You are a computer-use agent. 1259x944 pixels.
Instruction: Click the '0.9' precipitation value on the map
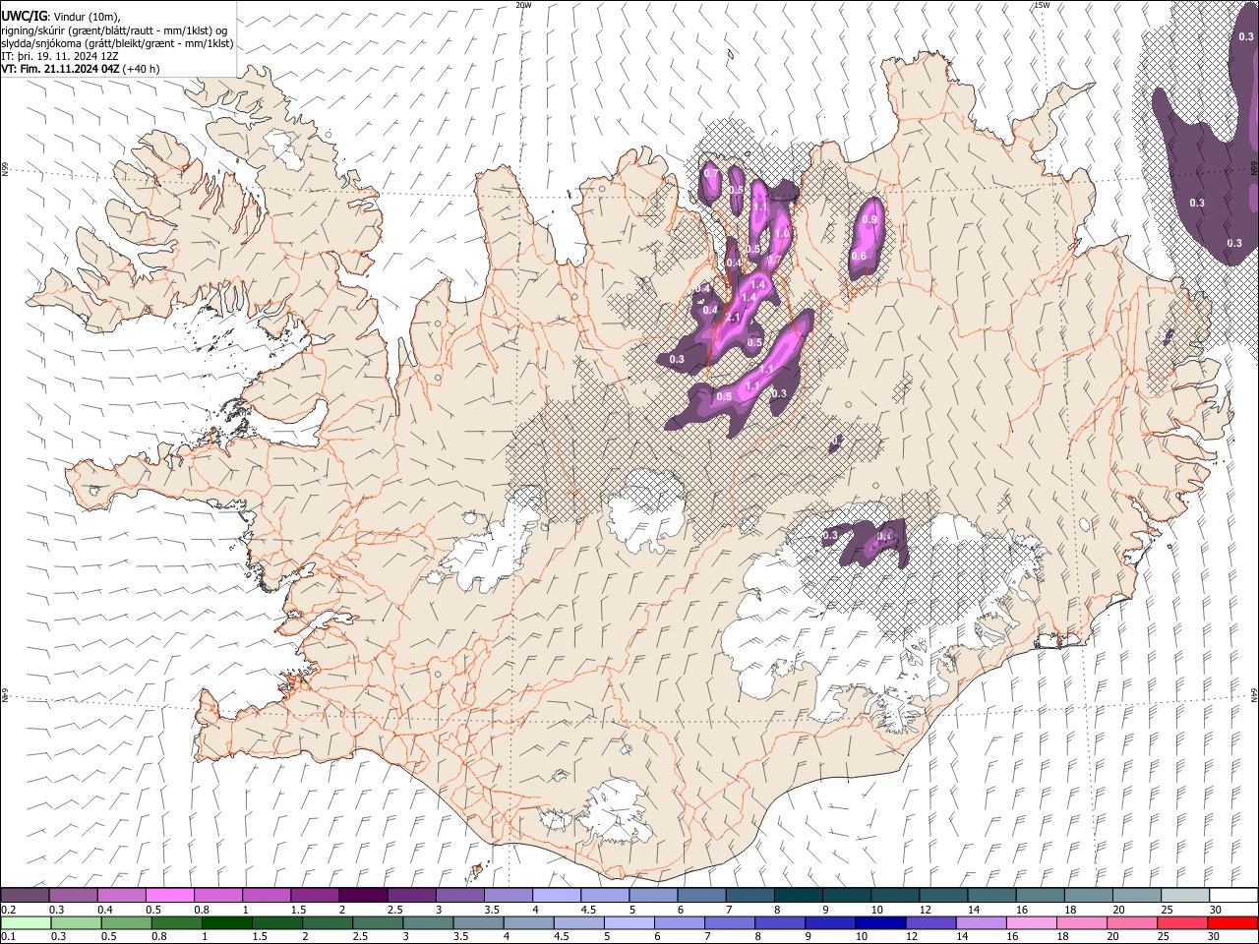869,220
